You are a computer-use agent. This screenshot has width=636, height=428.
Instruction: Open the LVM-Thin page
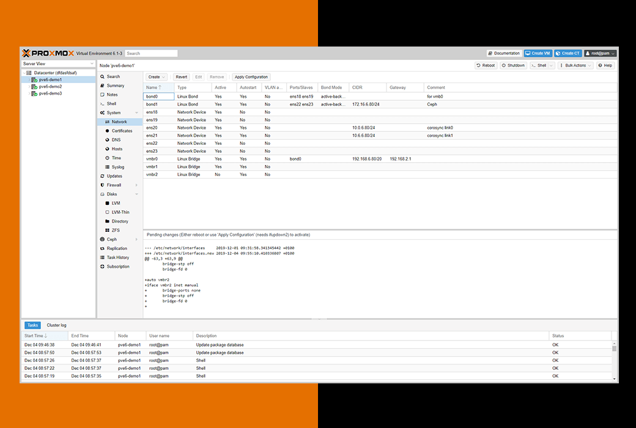click(120, 212)
